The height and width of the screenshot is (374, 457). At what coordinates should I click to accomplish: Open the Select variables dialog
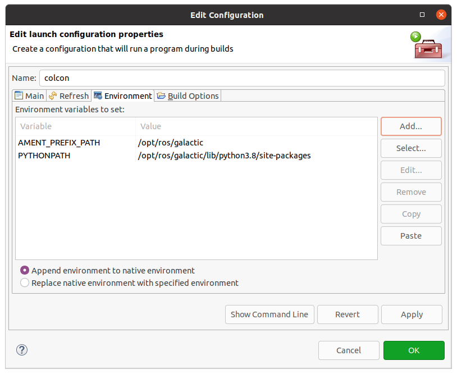click(411, 148)
